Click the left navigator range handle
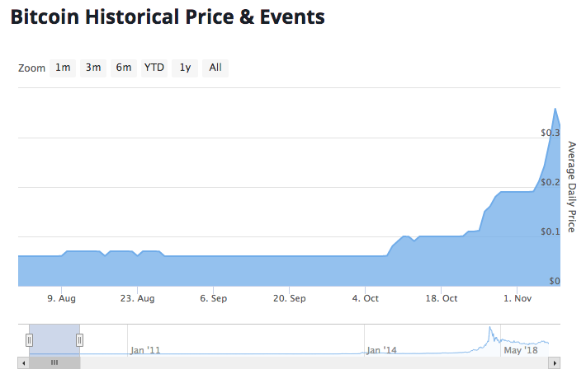The height and width of the screenshot is (388, 586). coord(29,340)
